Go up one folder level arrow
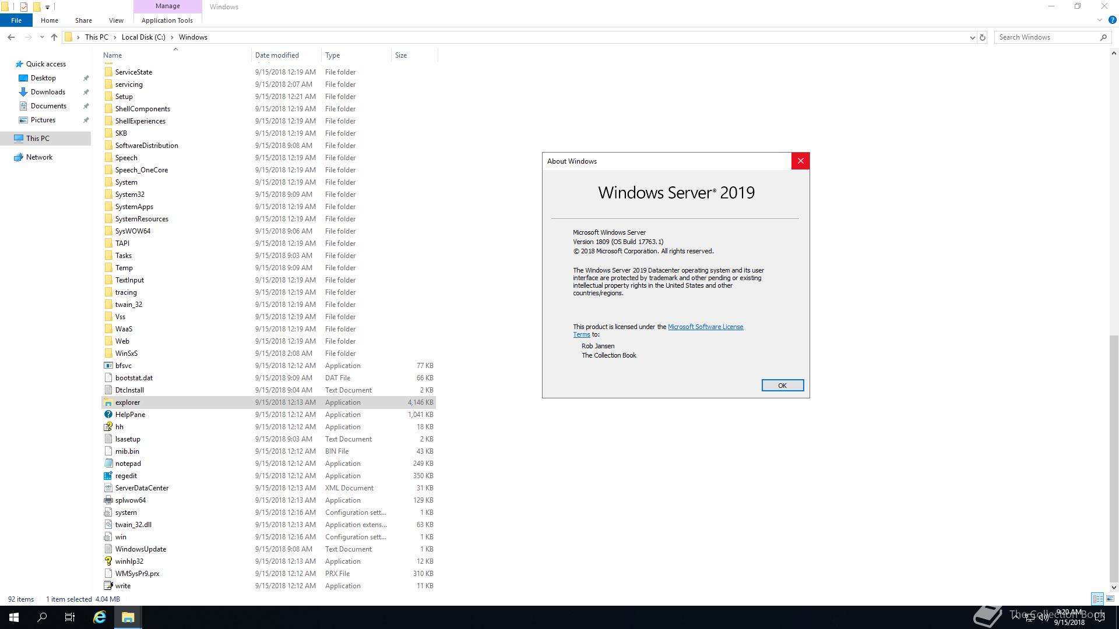The image size is (1119, 629). [54, 37]
